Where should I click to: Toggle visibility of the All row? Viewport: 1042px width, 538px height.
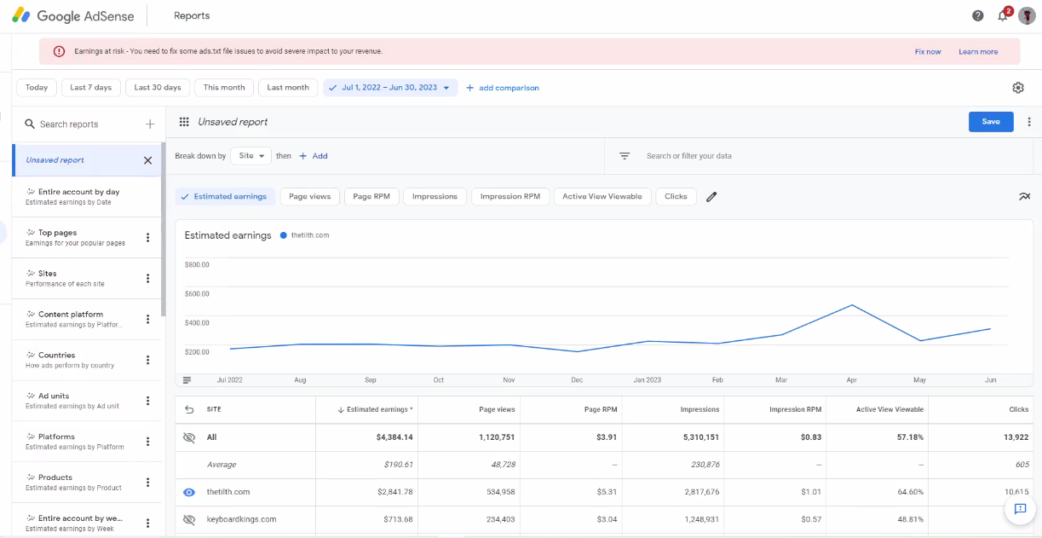click(189, 437)
